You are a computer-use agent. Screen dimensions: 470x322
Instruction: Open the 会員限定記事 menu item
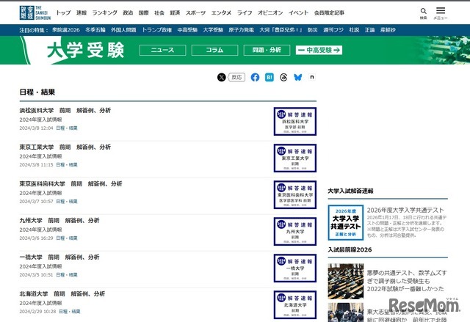329,12
